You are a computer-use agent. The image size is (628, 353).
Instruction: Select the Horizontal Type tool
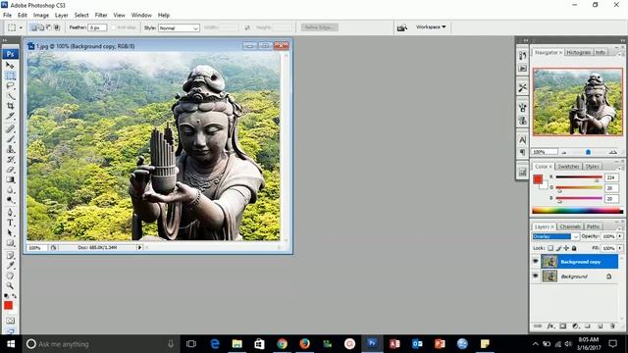10,223
